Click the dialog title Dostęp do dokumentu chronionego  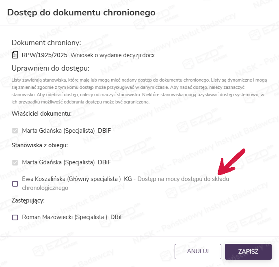tap(81, 13)
